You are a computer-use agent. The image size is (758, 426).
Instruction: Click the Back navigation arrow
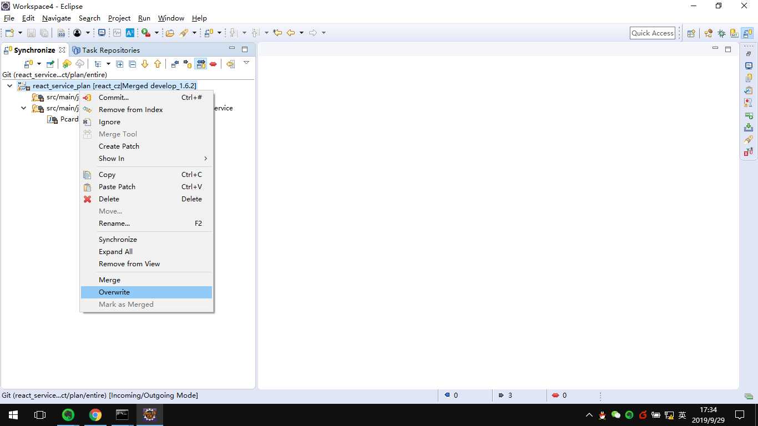click(291, 33)
